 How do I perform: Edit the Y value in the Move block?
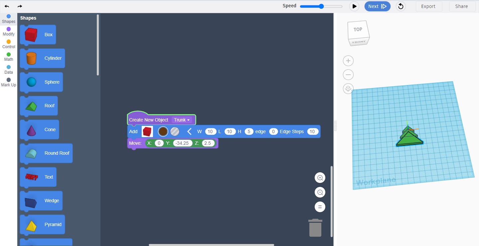click(182, 143)
